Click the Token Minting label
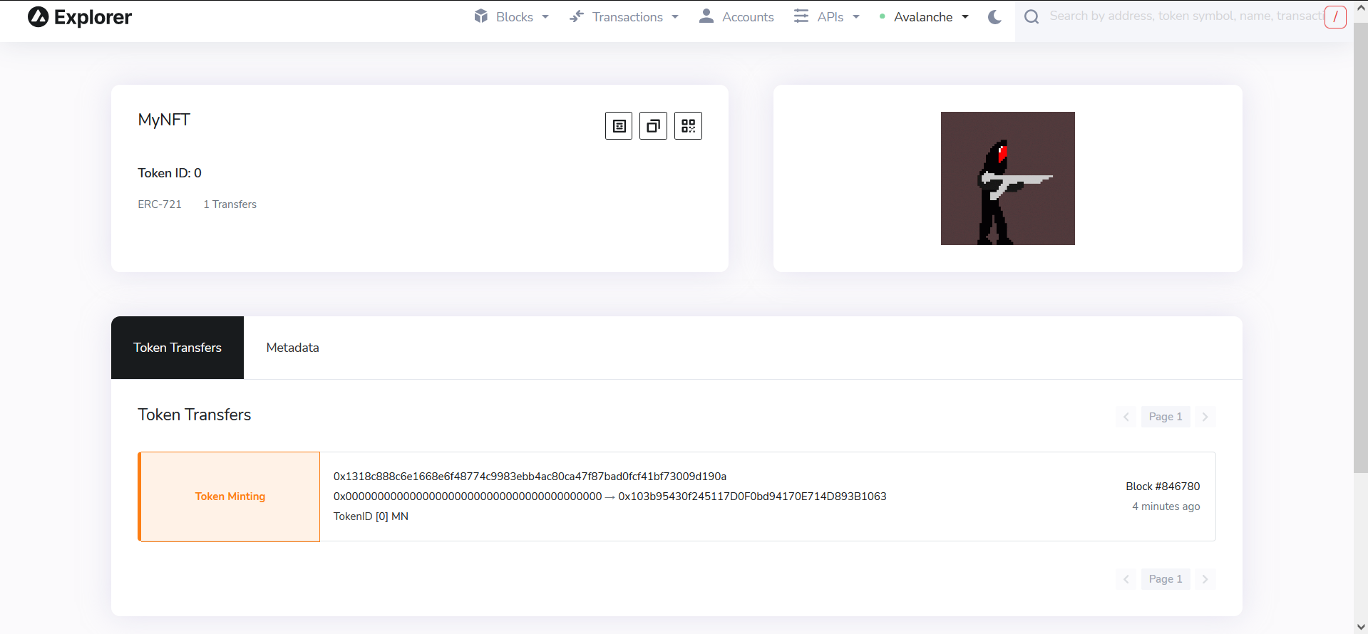Image resolution: width=1368 pixels, height=634 pixels. tap(230, 497)
